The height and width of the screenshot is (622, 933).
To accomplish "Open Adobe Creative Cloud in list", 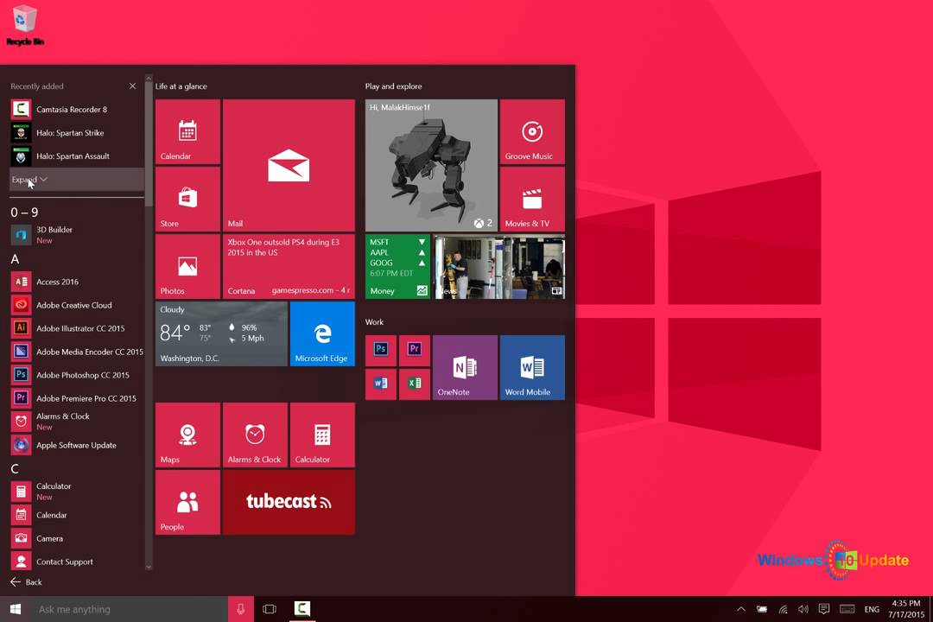I will tap(77, 305).
